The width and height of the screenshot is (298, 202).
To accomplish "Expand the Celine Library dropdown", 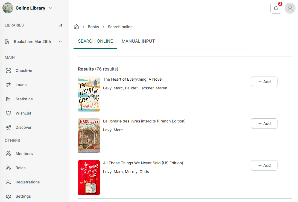I will pyautogui.click(x=51, y=8).
